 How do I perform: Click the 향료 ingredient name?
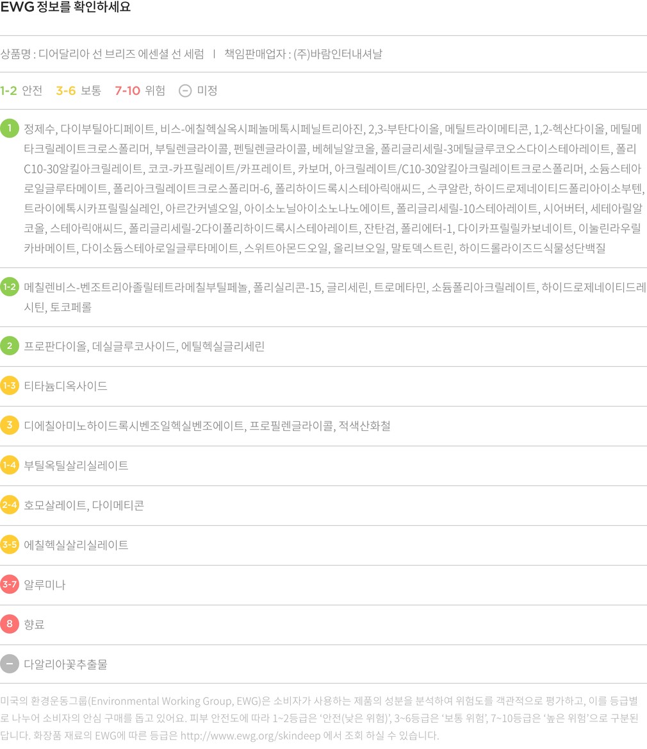pyautogui.click(x=34, y=624)
